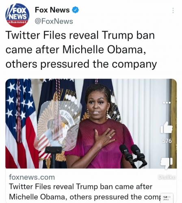
Task: Tap the thumbs-up like icon
Action: pos(167,127)
